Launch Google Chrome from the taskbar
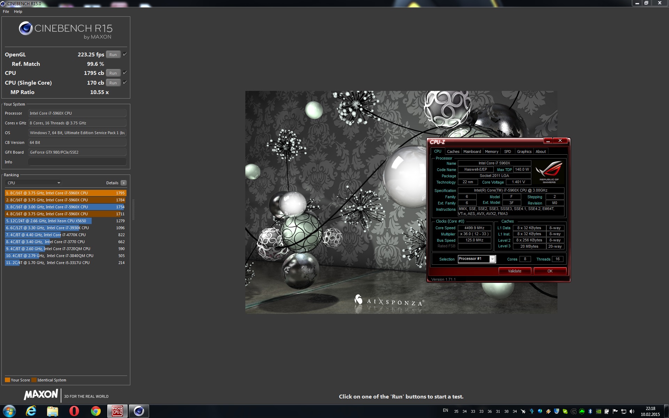The height and width of the screenshot is (418, 669). click(95, 411)
